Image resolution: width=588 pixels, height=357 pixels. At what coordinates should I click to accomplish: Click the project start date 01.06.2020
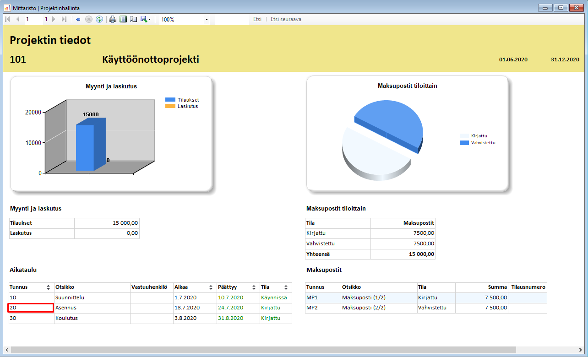pyautogui.click(x=513, y=59)
